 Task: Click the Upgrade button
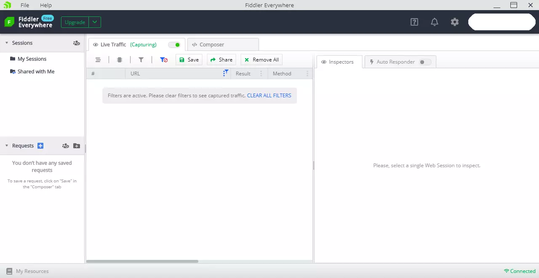click(x=75, y=22)
